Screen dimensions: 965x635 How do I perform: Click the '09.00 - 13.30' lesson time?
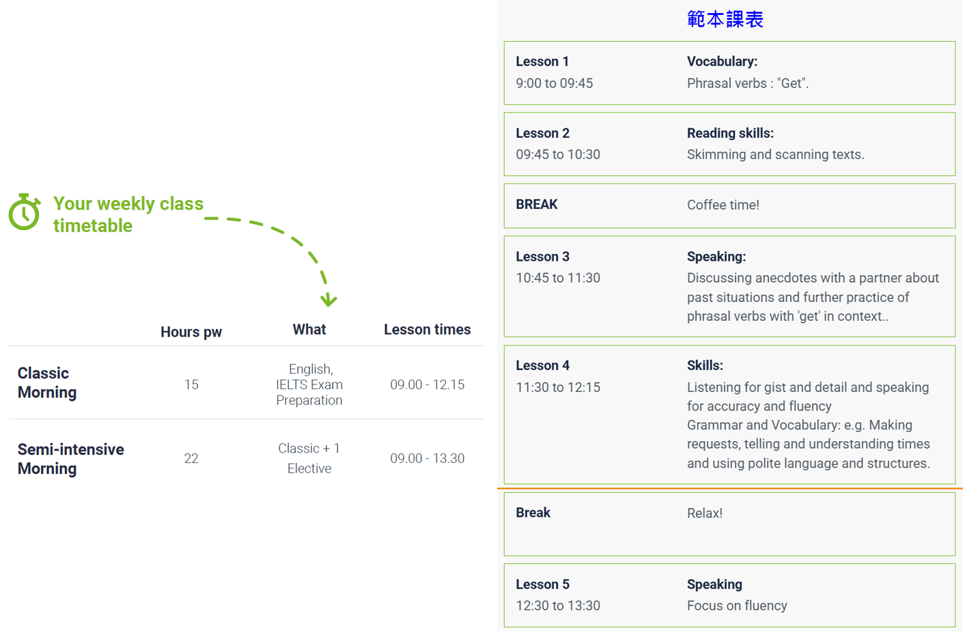[x=427, y=458]
